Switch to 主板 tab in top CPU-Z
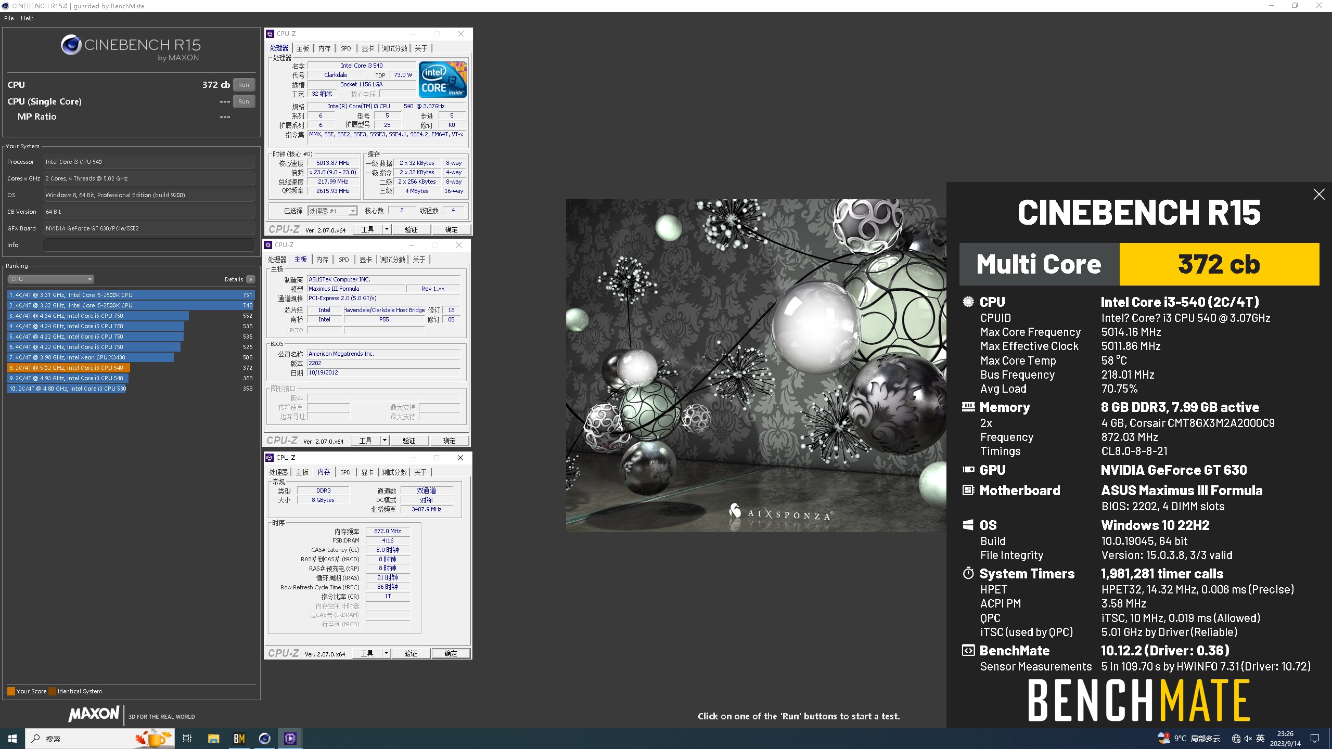The width and height of the screenshot is (1332, 749). point(302,48)
